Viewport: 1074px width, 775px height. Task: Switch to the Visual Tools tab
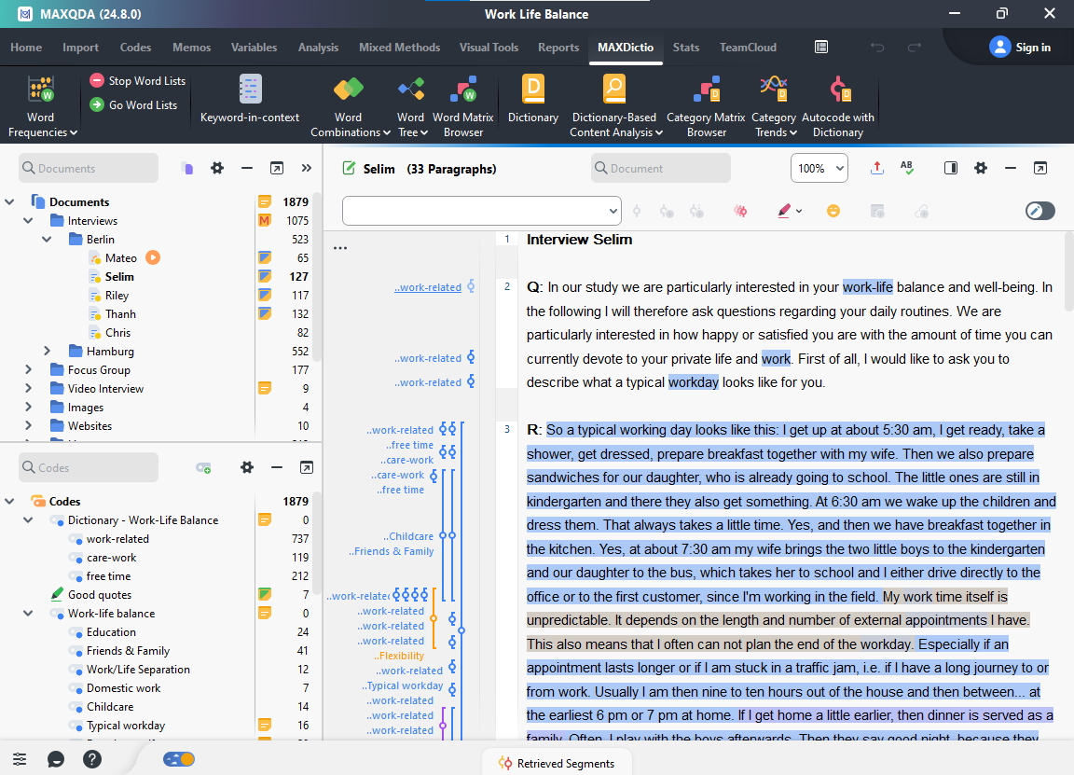[489, 48]
